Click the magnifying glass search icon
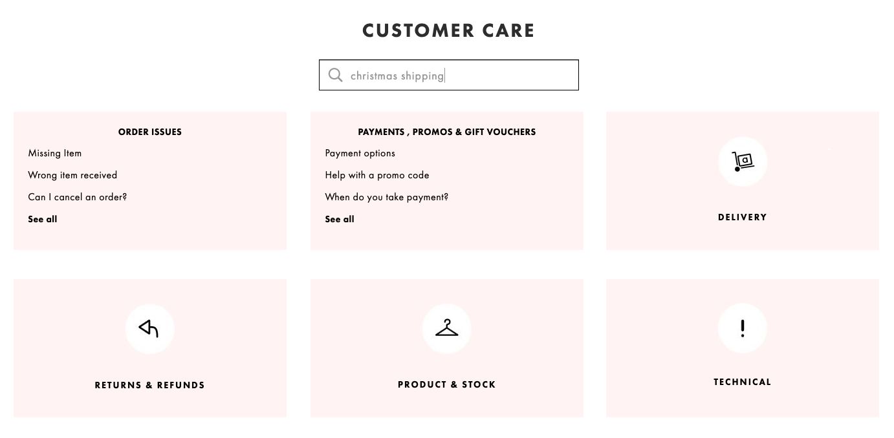The image size is (894, 438). tap(335, 75)
